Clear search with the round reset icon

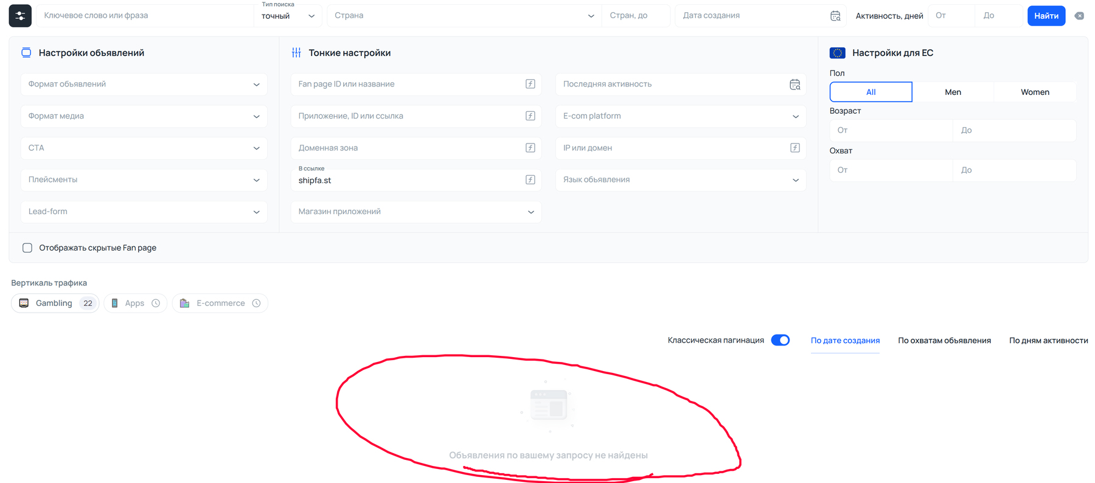point(1079,16)
